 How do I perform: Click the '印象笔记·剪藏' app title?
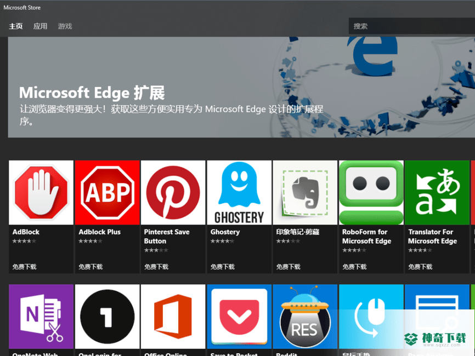point(298,232)
